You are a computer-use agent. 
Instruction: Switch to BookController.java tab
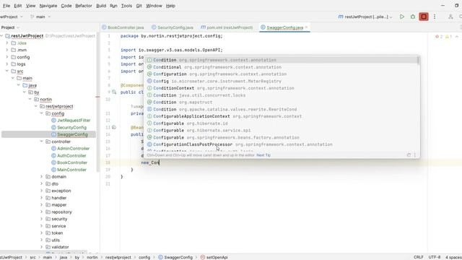(x=123, y=27)
